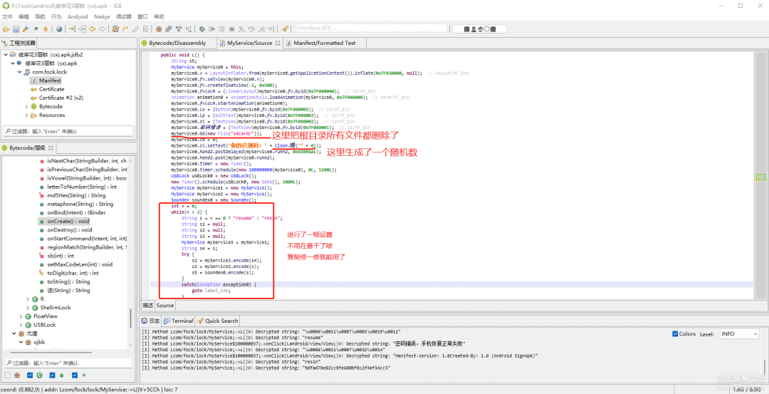The width and height of the screenshot is (769, 394).
Task: Click the yellow back navigation arrow icon
Action: (92, 29)
